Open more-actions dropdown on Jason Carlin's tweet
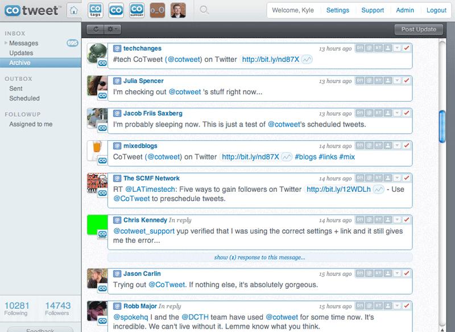The width and height of the screenshot is (455, 332). [397, 273]
